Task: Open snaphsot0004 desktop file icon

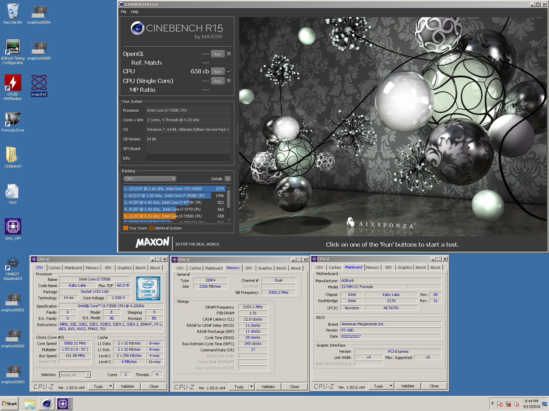Action: pyautogui.click(x=39, y=14)
